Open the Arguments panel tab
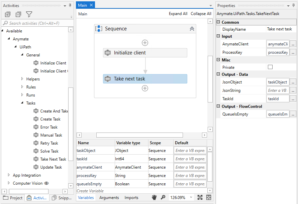The width and height of the screenshot is (298, 204). (109, 198)
